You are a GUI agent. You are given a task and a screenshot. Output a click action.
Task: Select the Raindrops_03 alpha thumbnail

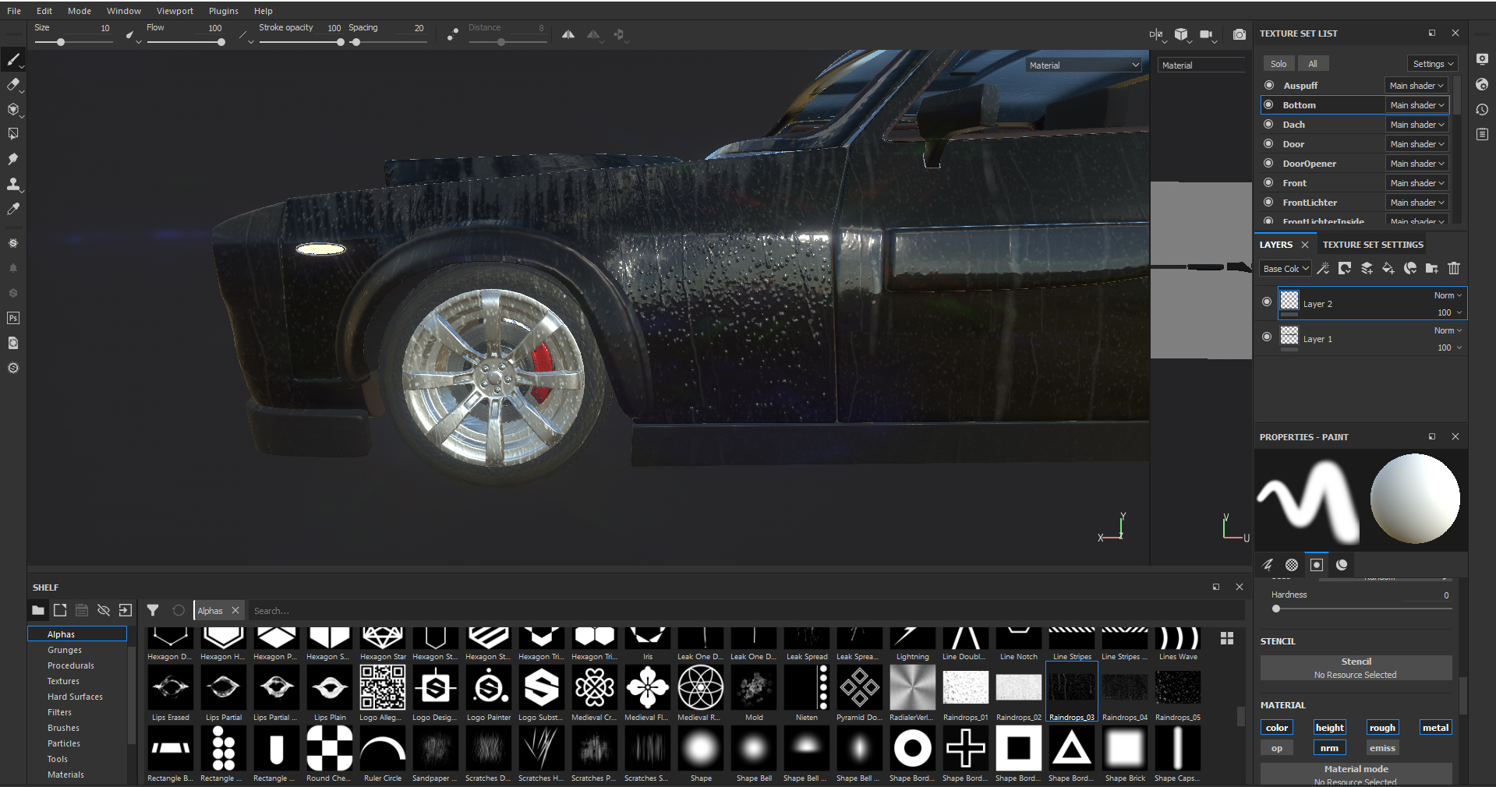point(1071,689)
